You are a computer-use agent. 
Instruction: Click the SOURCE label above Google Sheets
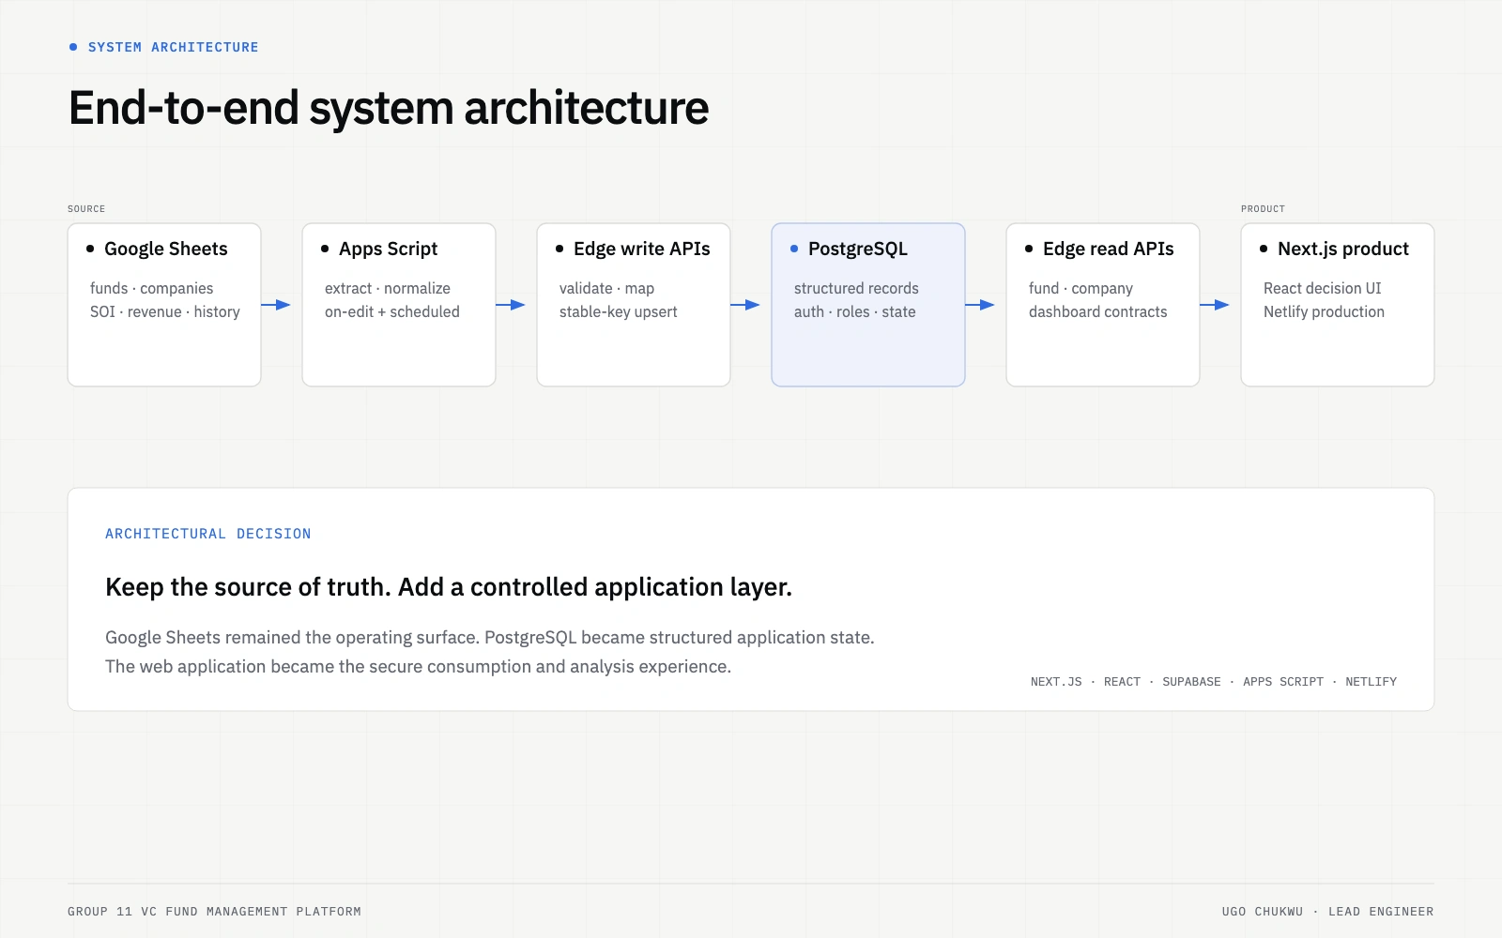pos(86,209)
